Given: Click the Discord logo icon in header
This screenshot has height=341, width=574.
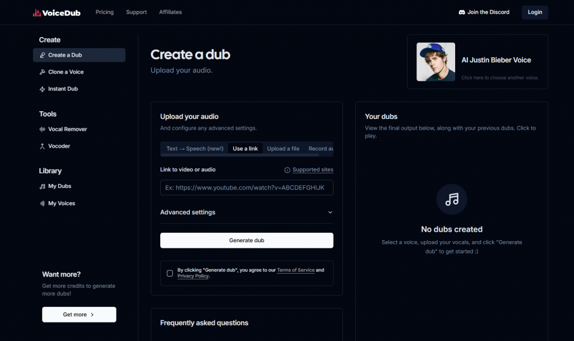Looking at the screenshot, I should point(462,12).
